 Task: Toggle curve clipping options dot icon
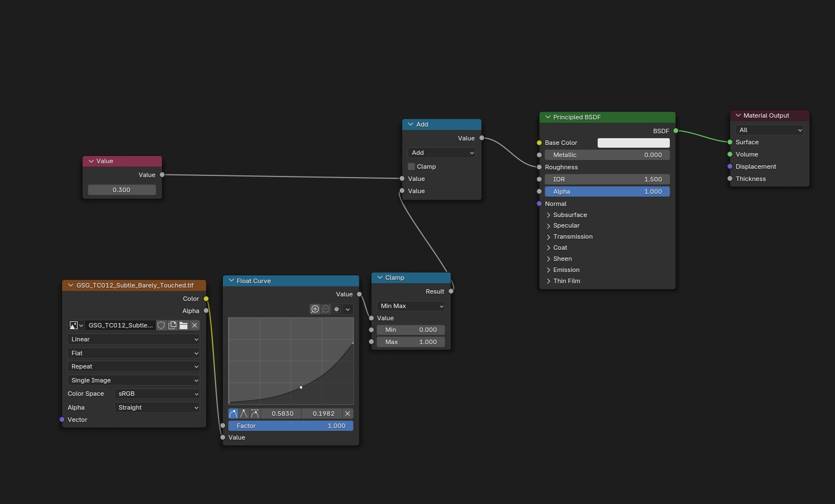coord(336,309)
